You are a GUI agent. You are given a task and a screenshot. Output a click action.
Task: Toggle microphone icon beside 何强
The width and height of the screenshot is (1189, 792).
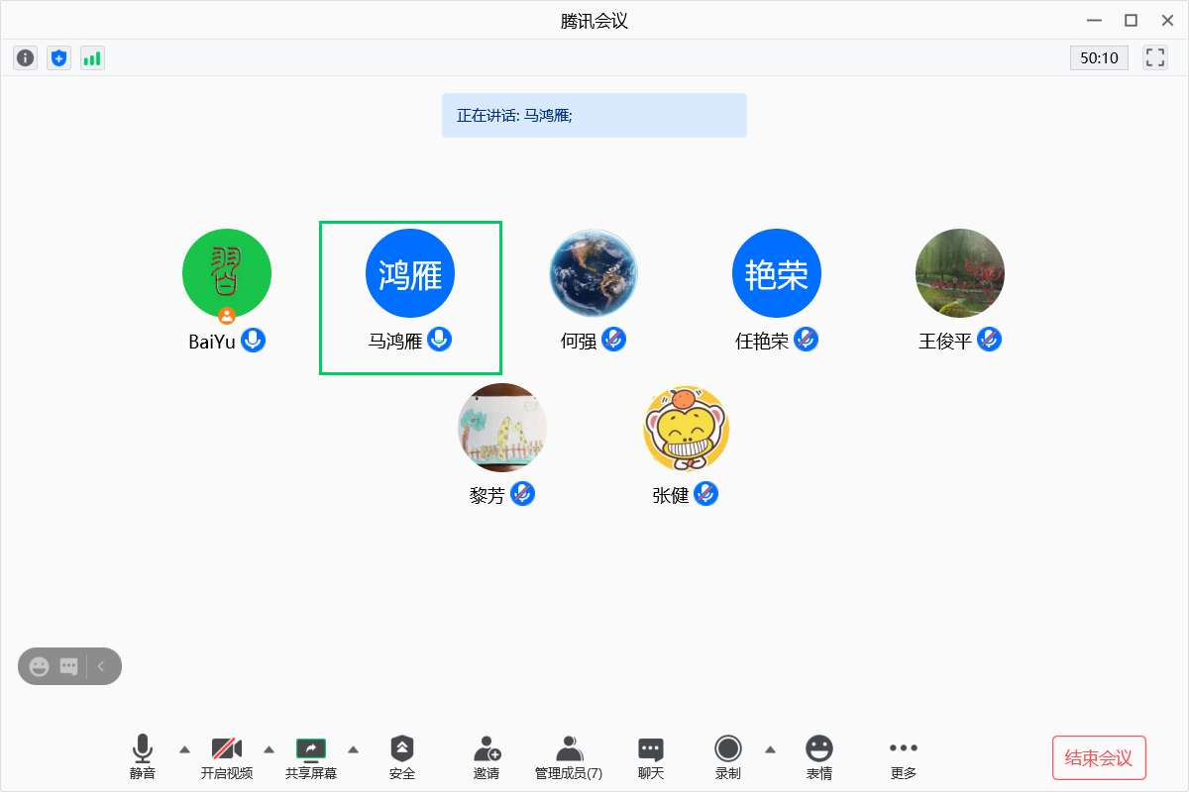(x=614, y=341)
